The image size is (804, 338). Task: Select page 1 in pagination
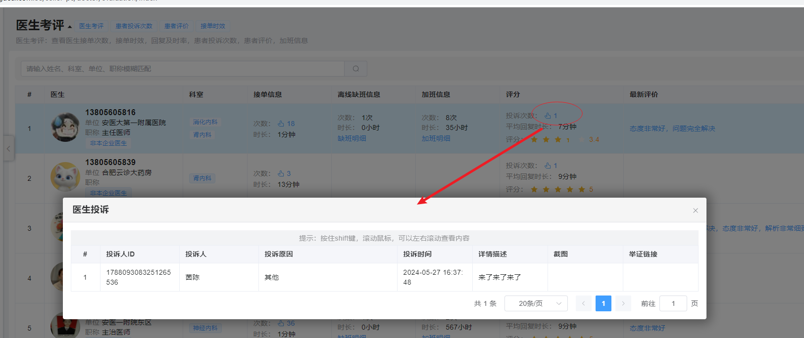(603, 303)
